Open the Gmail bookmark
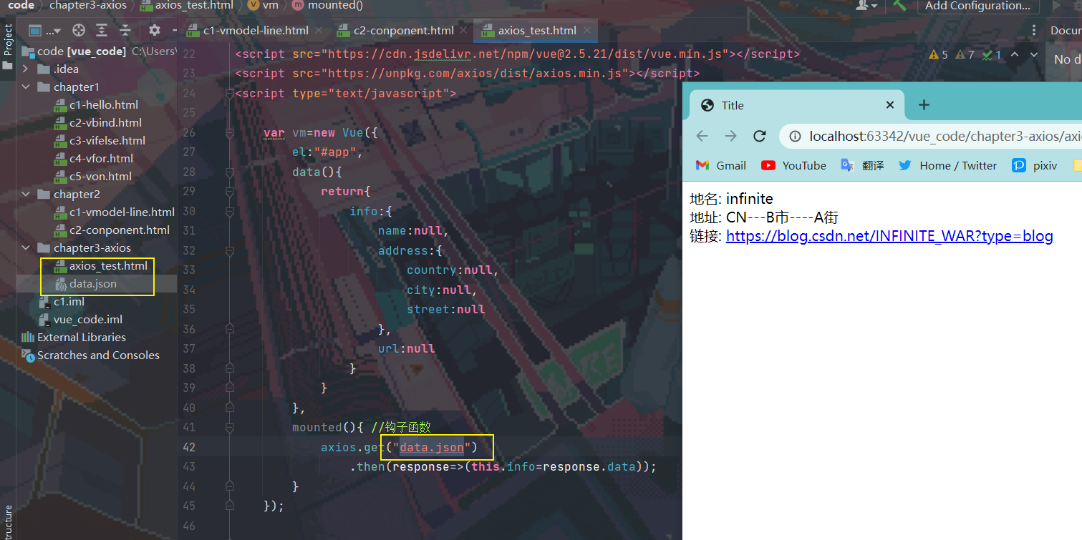 [721, 165]
